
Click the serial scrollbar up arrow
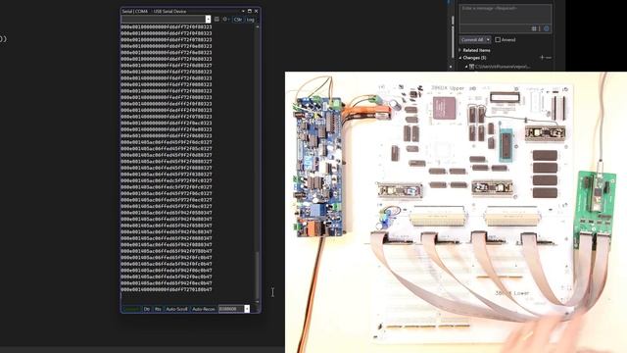point(257,26)
